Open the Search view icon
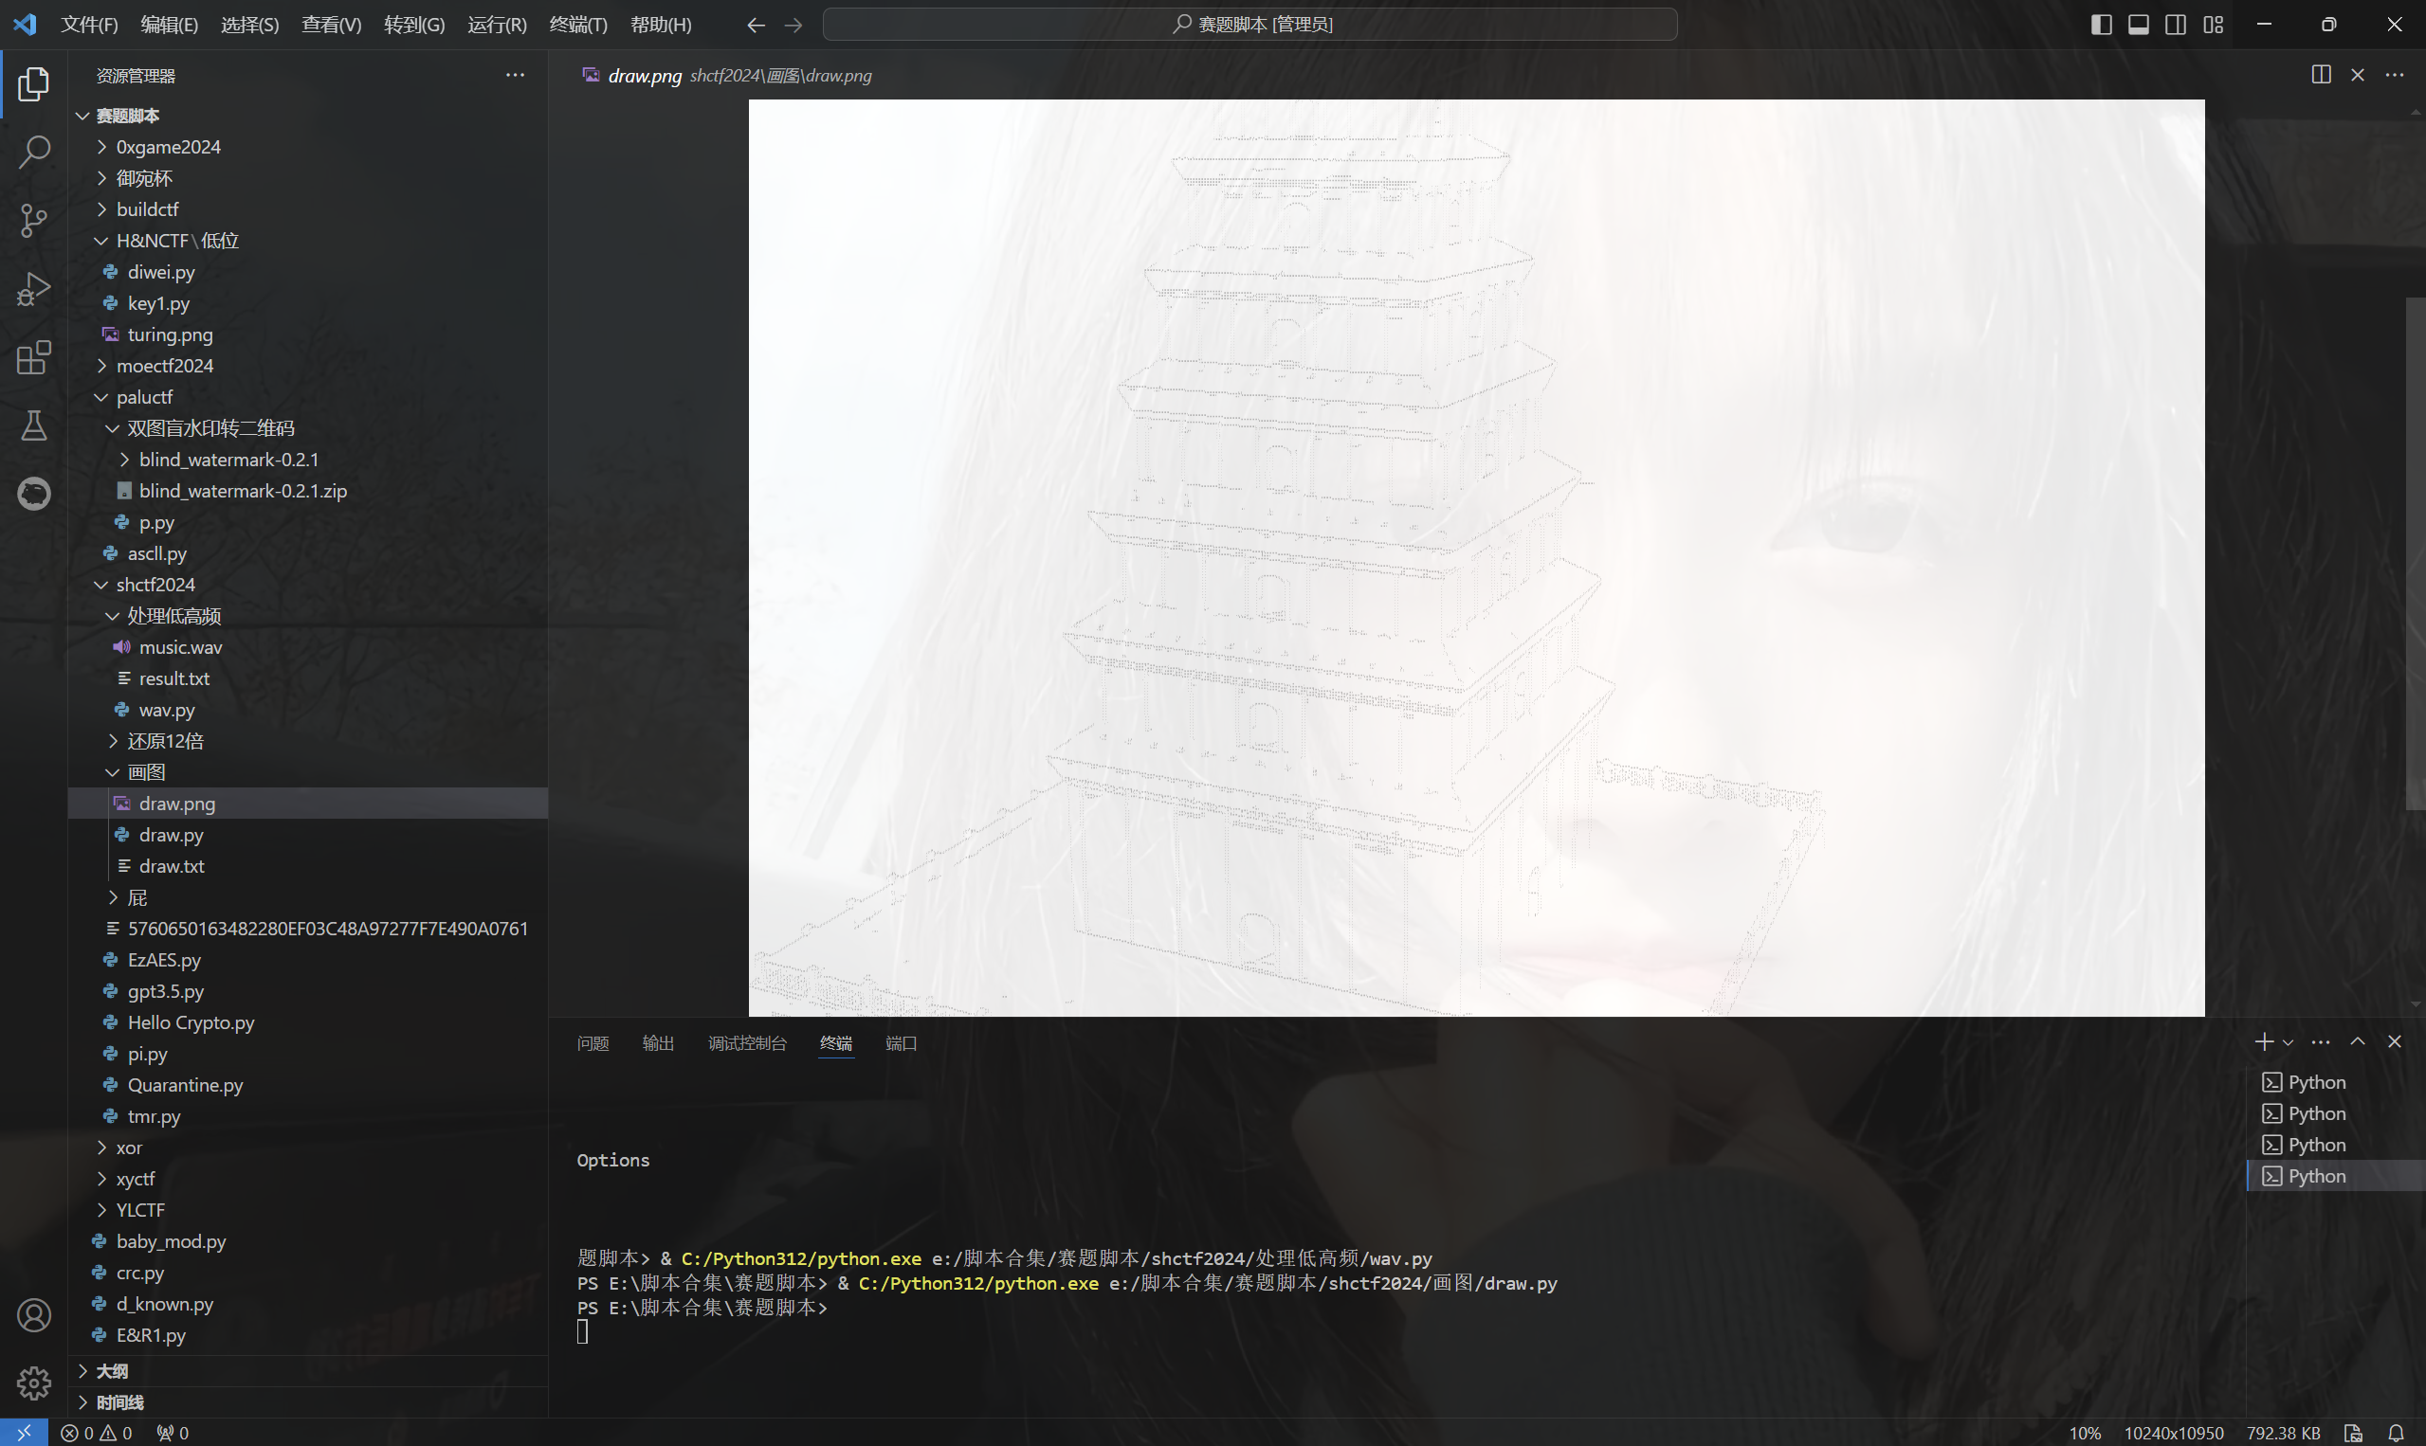The width and height of the screenshot is (2426, 1446). [x=33, y=152]
